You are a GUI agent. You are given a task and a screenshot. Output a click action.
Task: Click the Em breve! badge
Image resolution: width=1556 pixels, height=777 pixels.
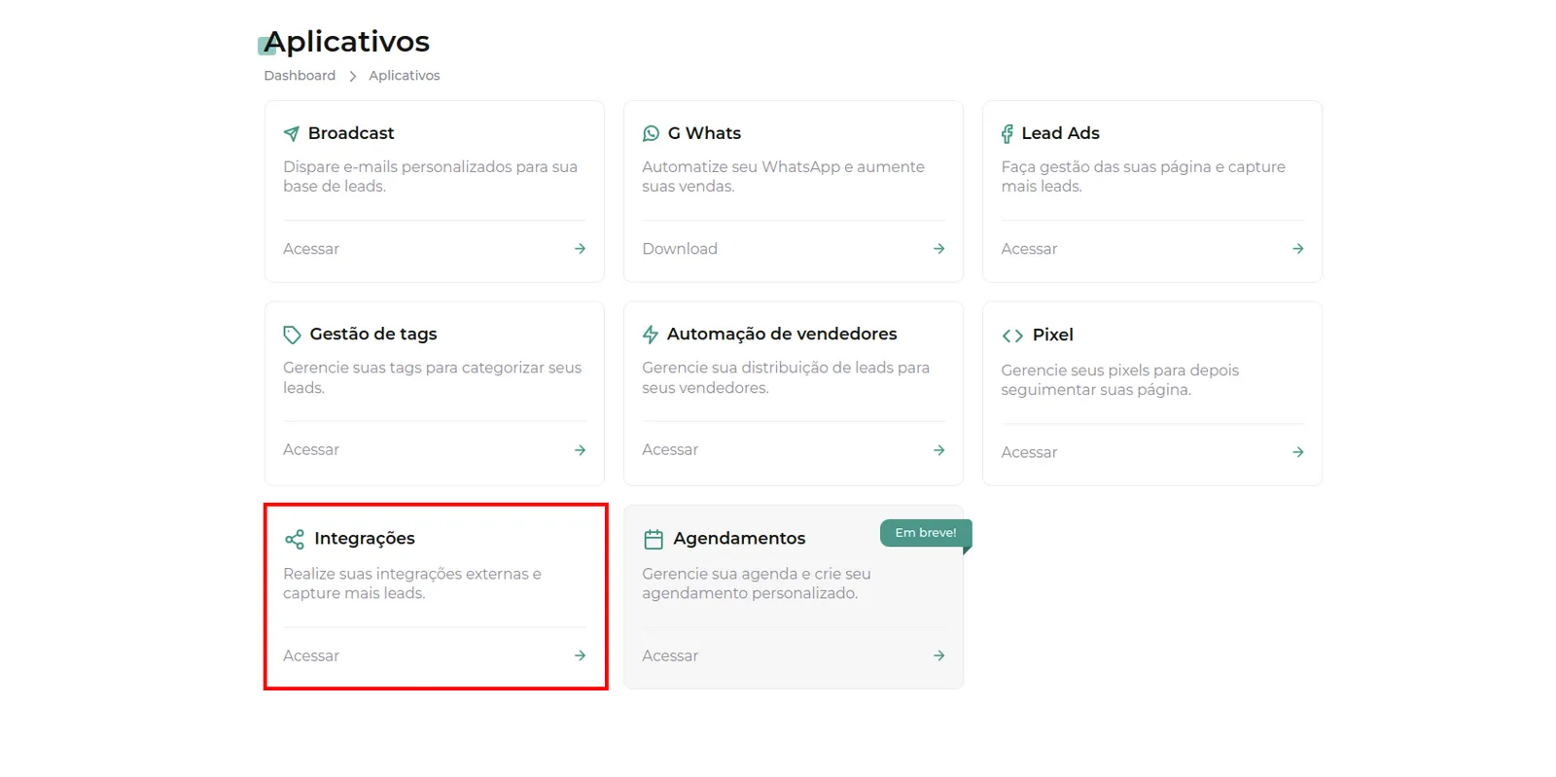coord(926,533)
